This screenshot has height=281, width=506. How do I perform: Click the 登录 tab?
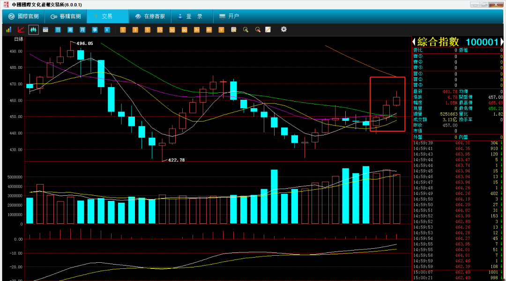pos(192,16)
